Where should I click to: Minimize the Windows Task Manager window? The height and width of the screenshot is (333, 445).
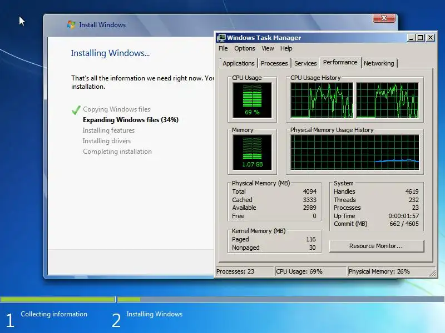point(411,38)
